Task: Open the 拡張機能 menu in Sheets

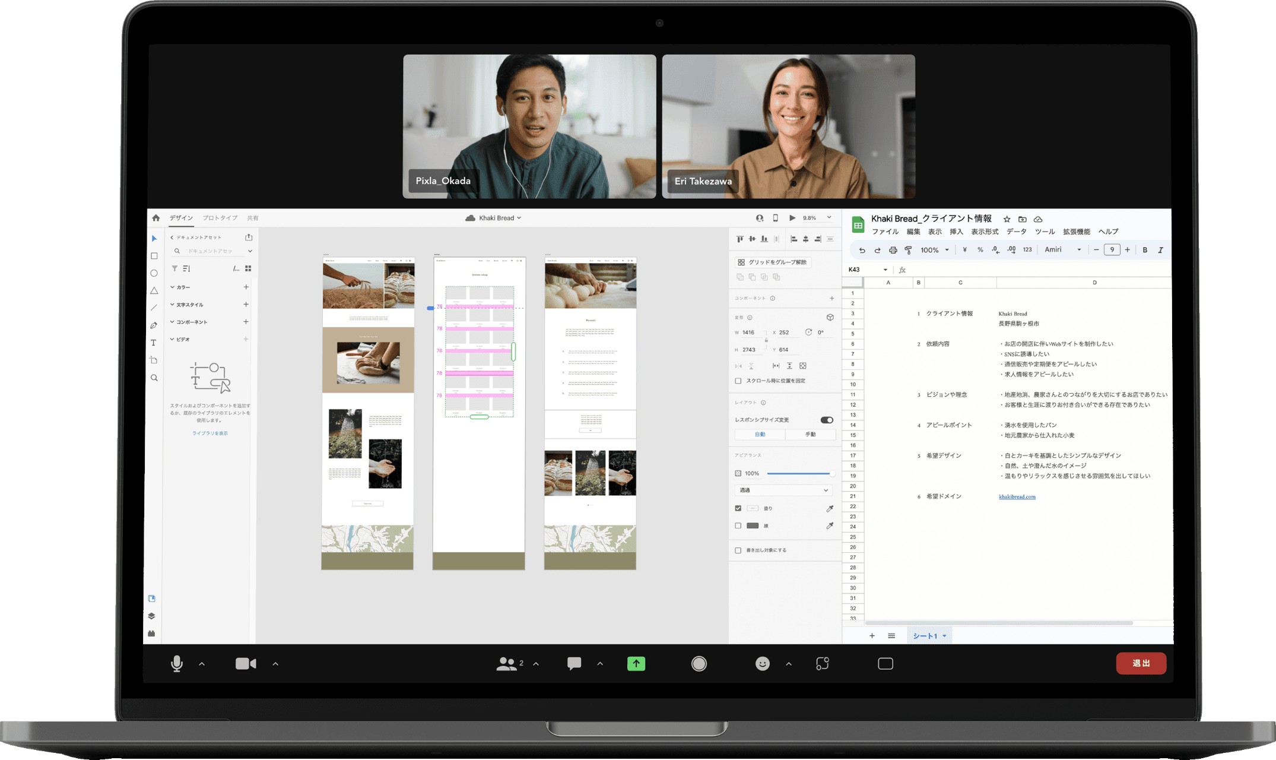Action: point(1077,232)
